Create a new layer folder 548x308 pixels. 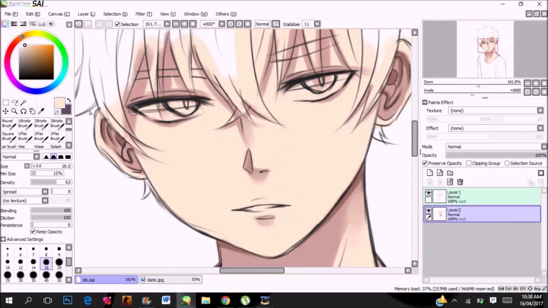click(450, 173)
